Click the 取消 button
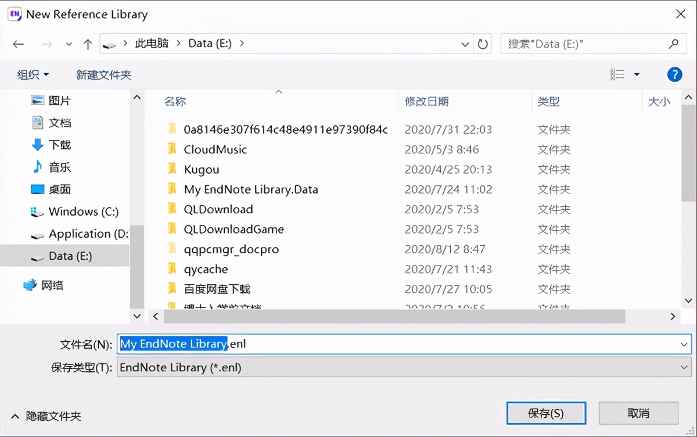Screen dimensions: 697x437 [x=638, y=413]
